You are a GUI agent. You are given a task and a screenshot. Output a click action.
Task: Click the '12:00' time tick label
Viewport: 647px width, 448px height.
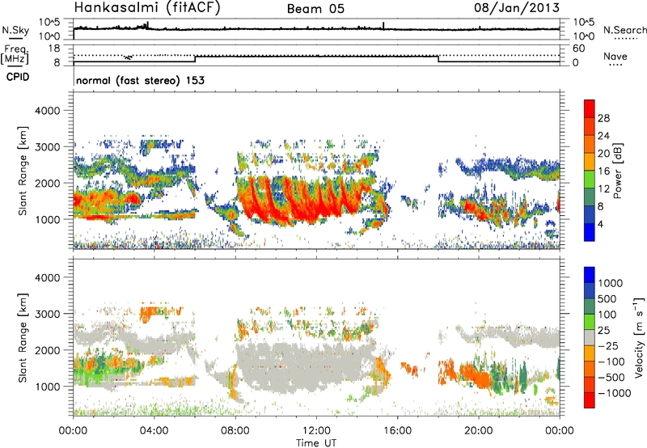316,431
